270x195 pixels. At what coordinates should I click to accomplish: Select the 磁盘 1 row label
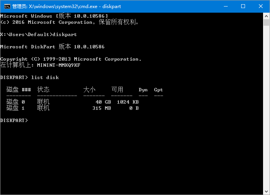[x=16, y=108]
